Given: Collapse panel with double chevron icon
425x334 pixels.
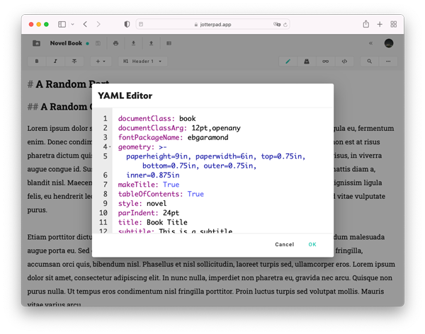Looking at the screenshot, I should [x=370, y=43].
